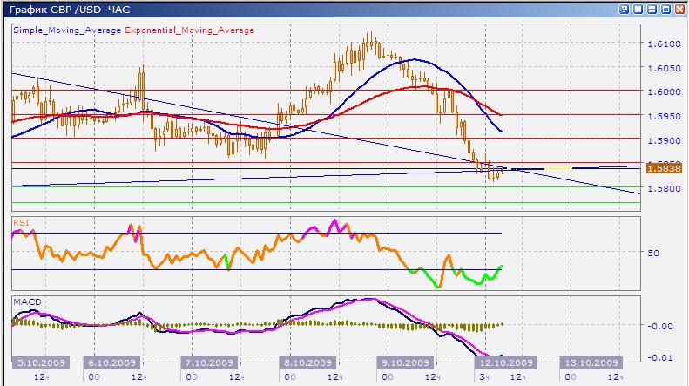Screen dimensions: 689x386
Task: Click the horizontal split panes icon
Action: click(x=651, y=8)
